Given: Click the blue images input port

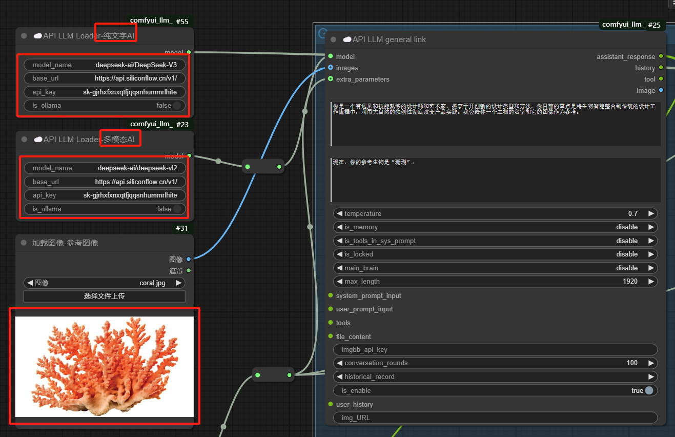Looking at the screenshot, I should (x=331, y=68).
